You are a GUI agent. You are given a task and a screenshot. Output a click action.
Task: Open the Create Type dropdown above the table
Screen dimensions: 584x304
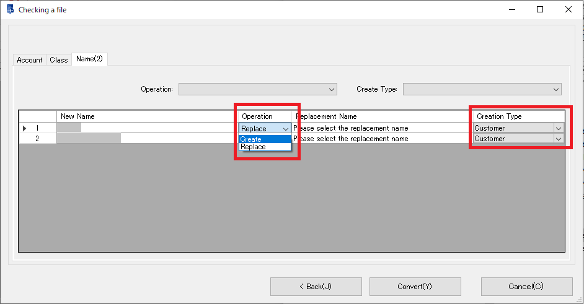click(x=482, y=89)
